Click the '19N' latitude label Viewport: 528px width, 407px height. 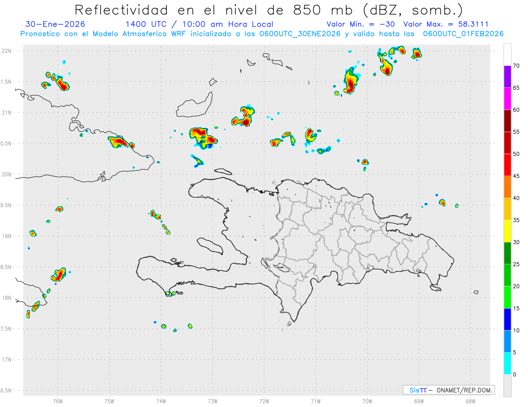point(6,236)
